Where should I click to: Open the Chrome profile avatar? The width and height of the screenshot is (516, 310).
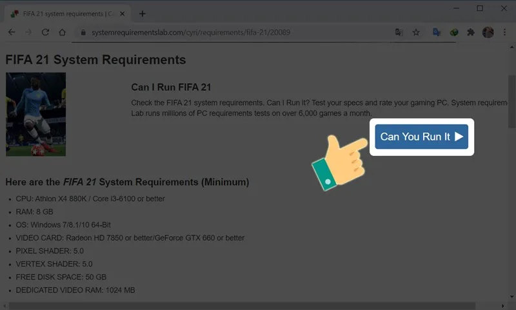click(488, 32)
